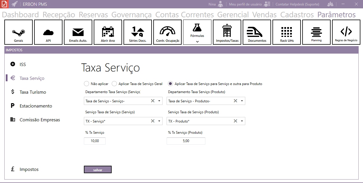Select service and product tax radio option
The width and height of the screenshot is (363, 183).
[170, 84]
